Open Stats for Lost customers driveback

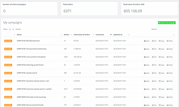pos(147,57)
